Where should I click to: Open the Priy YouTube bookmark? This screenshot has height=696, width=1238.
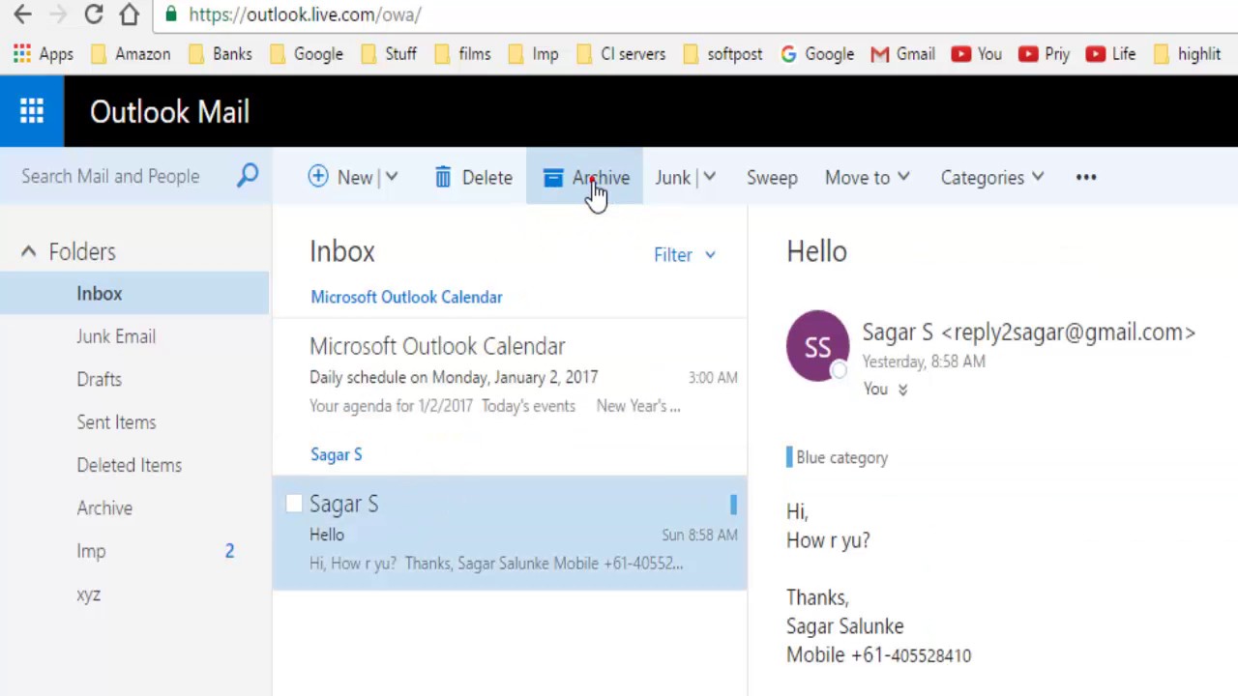(1045, 54)
